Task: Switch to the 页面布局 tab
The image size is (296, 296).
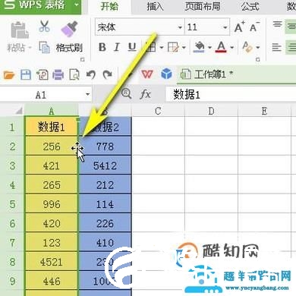Action: pos(203,6)
